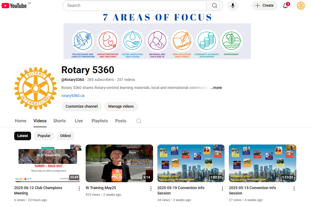Open notifications bell
The width and height of the screenshot is (311, 207).
click(x=286, y=6)
